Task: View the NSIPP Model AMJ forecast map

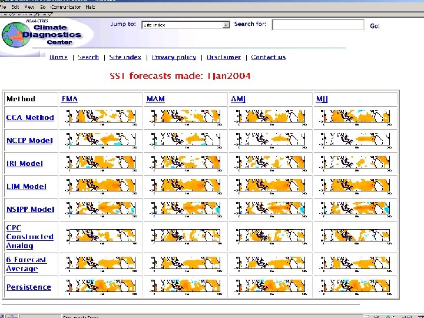Action: point(270,209)
